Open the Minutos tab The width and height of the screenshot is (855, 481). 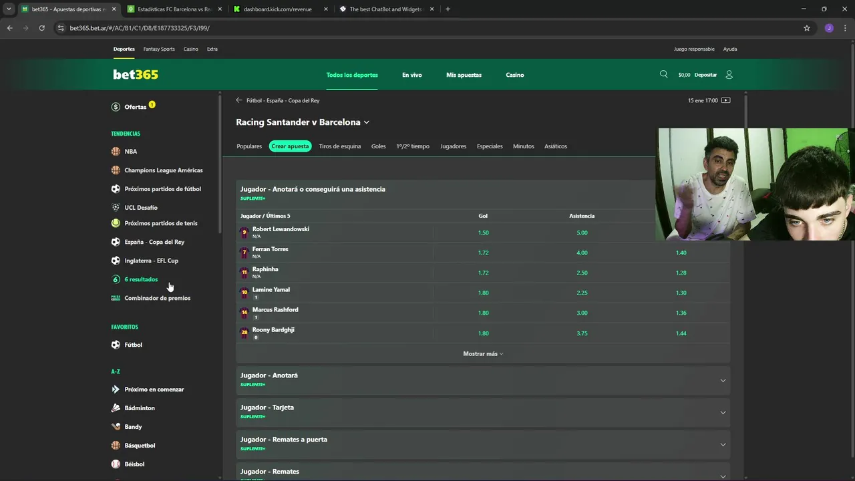coord(524,146)
